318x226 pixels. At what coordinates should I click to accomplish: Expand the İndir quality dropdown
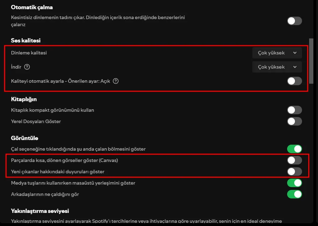pos(277,67)
